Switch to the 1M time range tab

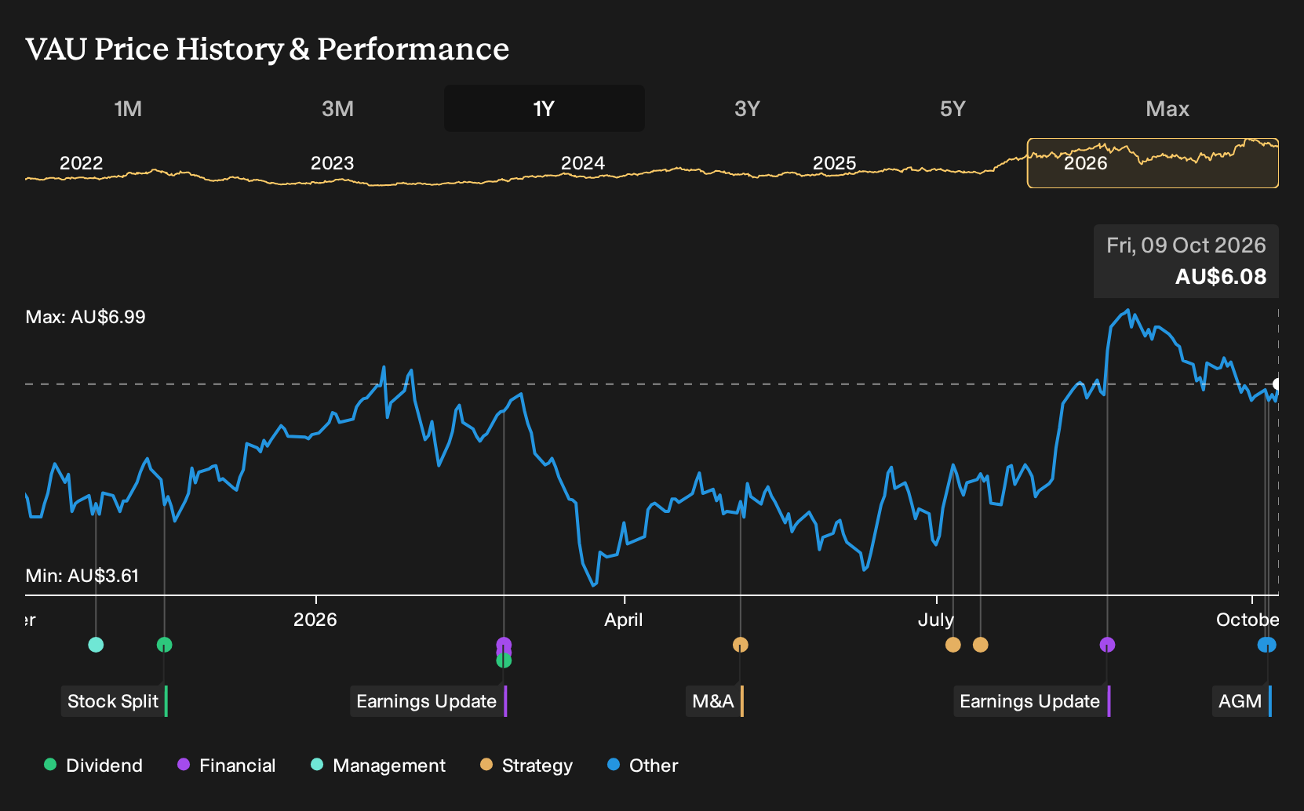(x=128, y=108)
